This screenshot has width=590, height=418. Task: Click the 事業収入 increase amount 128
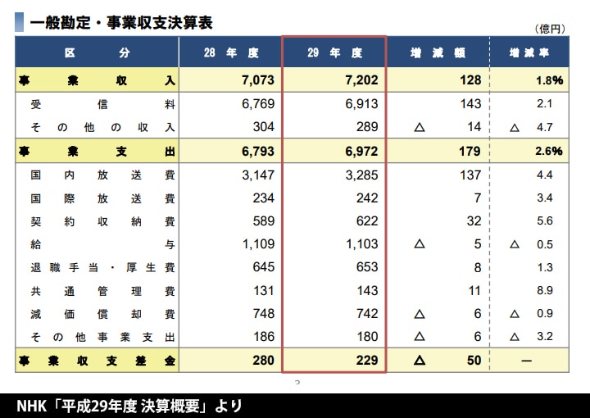click(x=470, y=80)
